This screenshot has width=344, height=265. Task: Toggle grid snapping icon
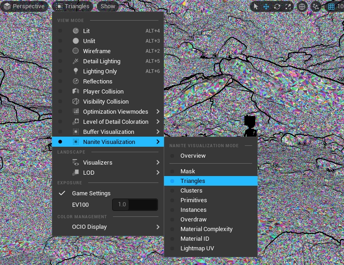pyautogui.click(x=331, y=6)
